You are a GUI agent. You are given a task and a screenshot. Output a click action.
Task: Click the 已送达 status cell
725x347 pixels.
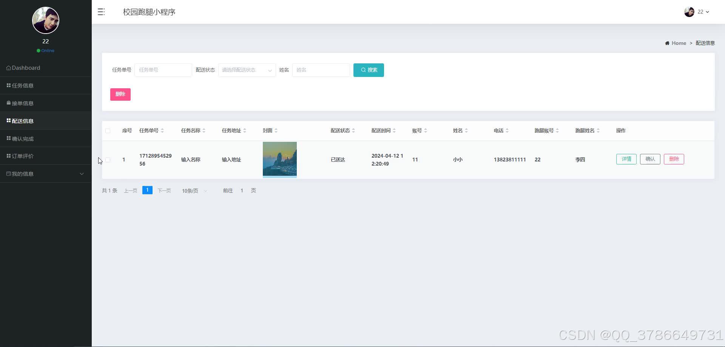(x=338, y=160)
